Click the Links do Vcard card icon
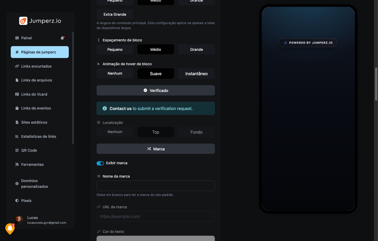 click(x=17, y=94)
